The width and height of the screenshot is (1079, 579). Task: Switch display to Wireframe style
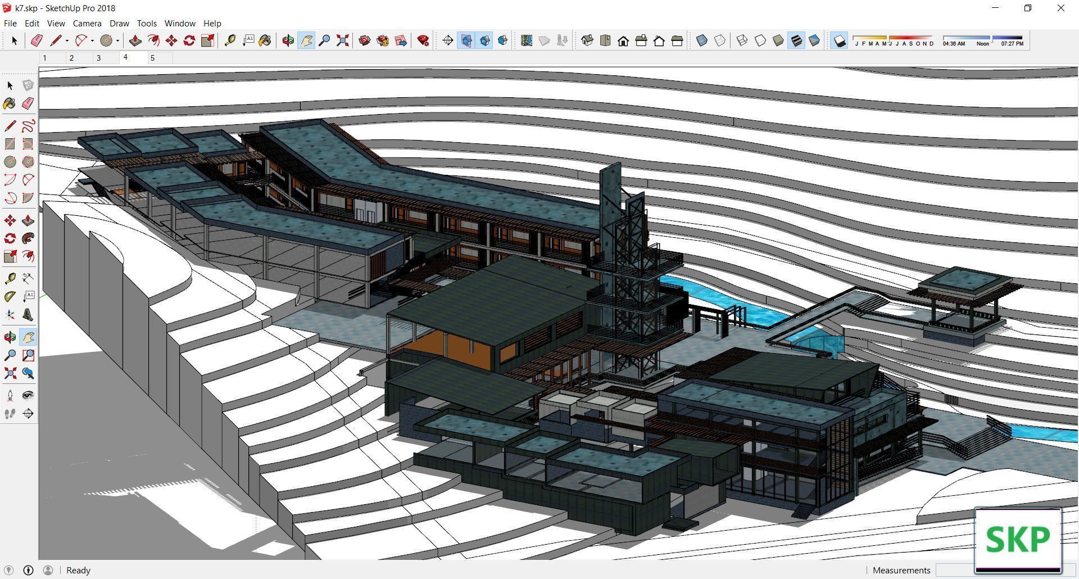(x=742, y=40)
